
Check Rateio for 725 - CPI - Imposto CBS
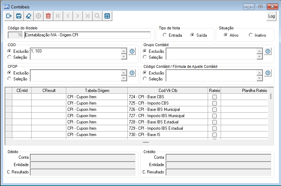[214, 103]
